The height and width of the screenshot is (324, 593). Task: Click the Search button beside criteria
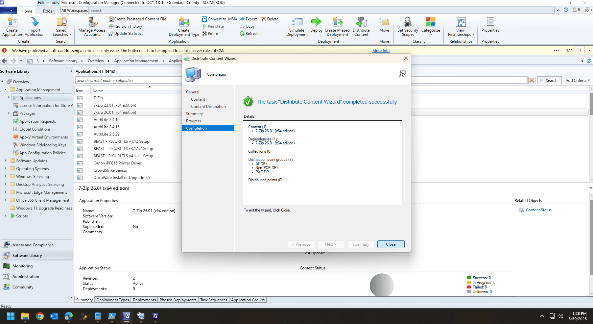549,81
